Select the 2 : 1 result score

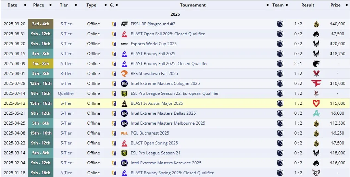(298, 64)
